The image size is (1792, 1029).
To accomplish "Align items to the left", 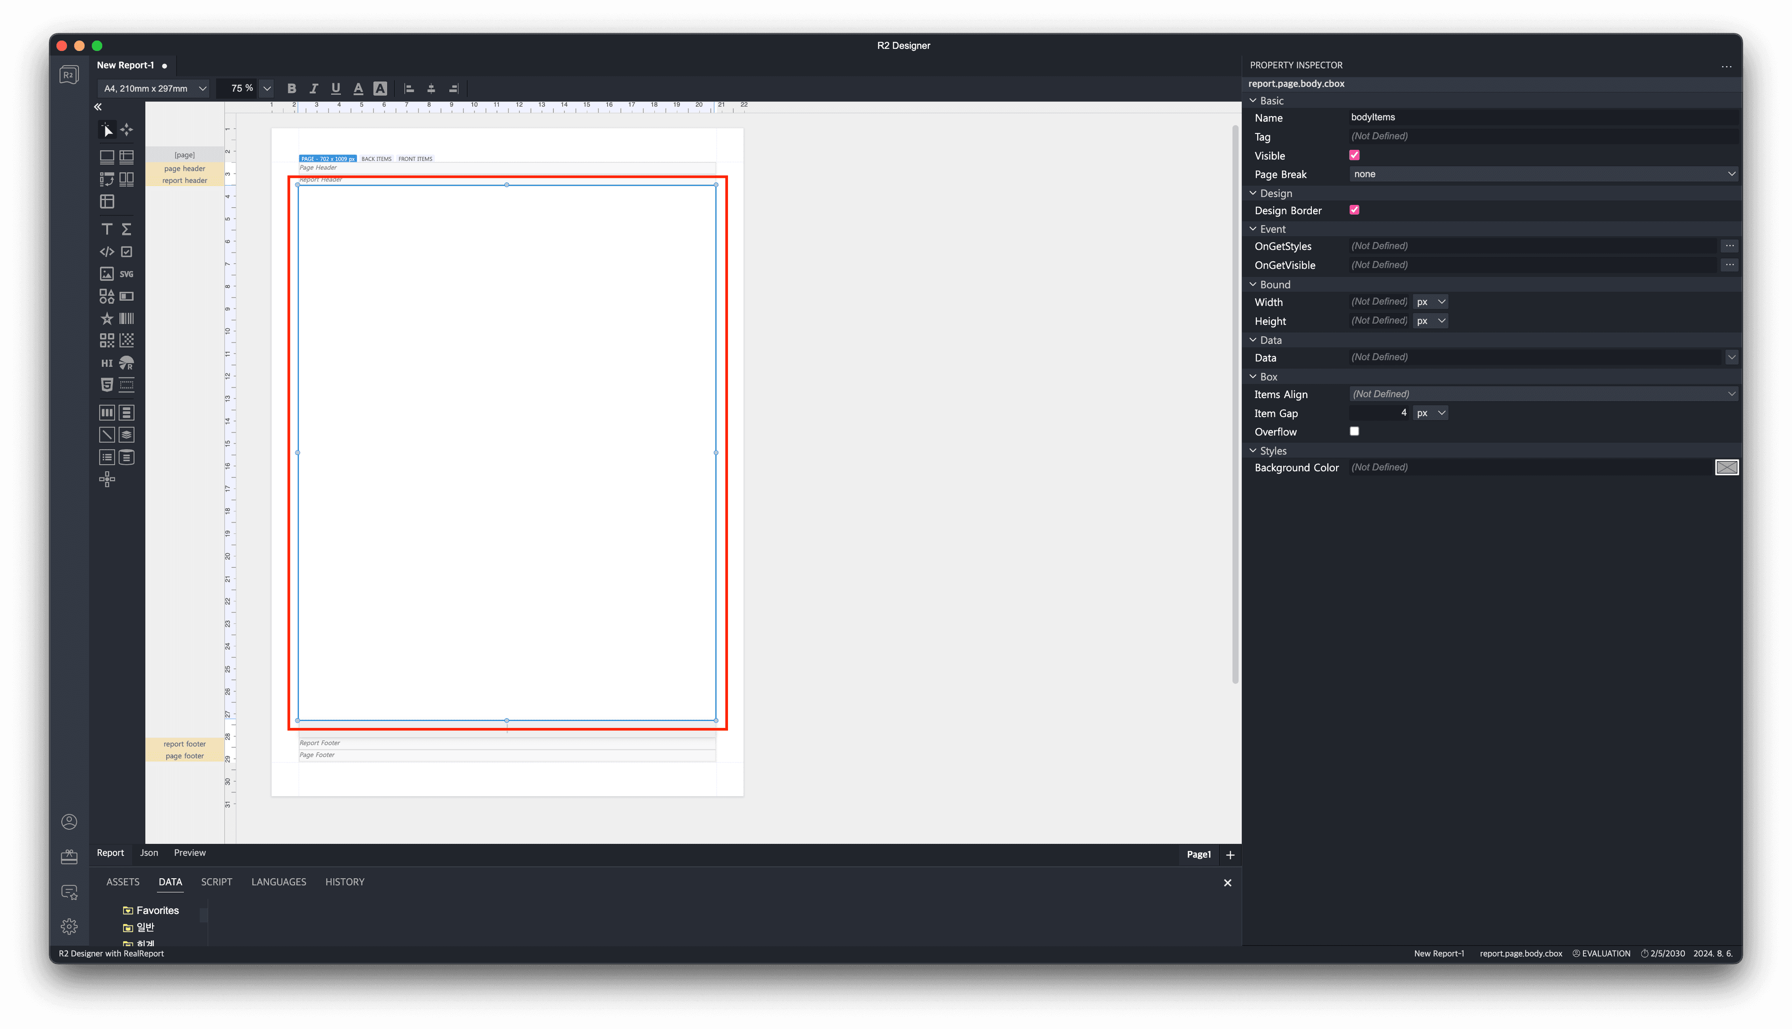I will click(409, 88).
